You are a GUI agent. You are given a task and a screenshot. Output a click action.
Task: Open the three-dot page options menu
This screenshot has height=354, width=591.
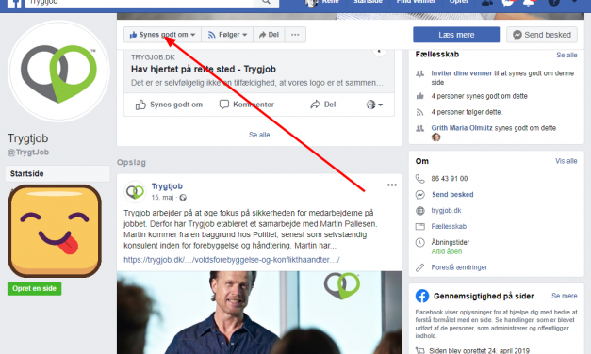(295, 35)
